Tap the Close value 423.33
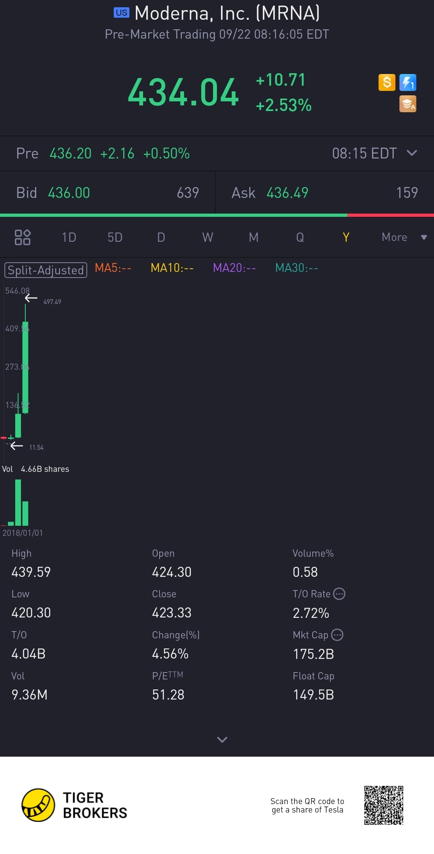Viewport: 434px width, 854px height. coord(172,613)
